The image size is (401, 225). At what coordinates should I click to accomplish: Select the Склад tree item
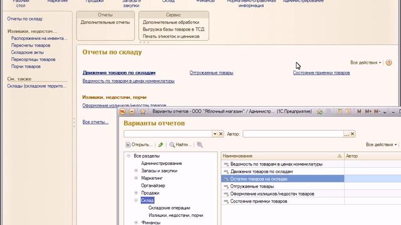(147, 200)
